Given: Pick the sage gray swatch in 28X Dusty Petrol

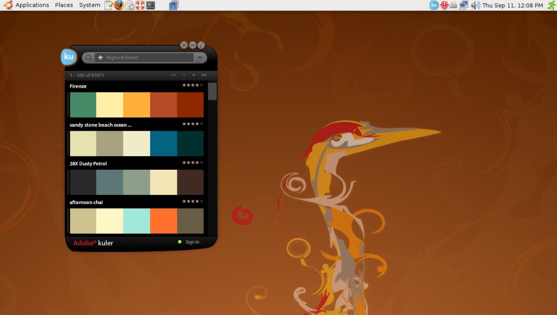Looking at the screenshot, I should pos(137,182).
